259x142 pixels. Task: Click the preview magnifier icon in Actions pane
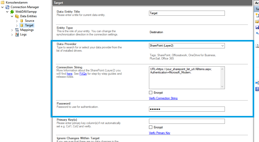257,46
